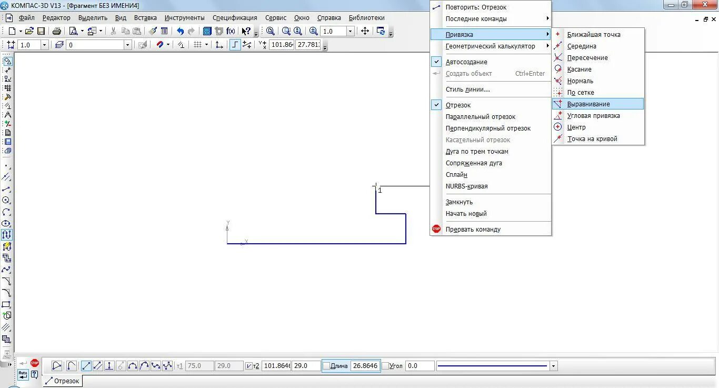Select Середина snap option
The height and width of the screenshot is (388, 719).
pos(598,46)
